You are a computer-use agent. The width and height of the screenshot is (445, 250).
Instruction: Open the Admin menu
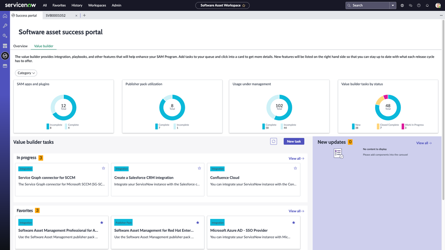point(116,5)
